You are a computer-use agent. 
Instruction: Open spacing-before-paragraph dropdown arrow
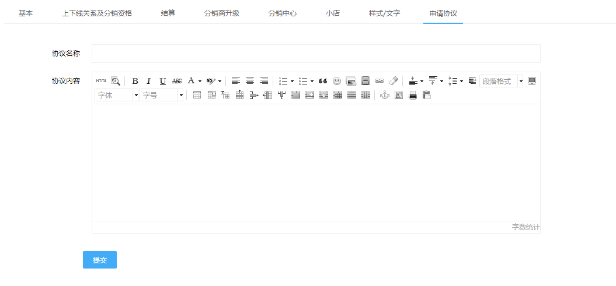[x=422, y=81]
